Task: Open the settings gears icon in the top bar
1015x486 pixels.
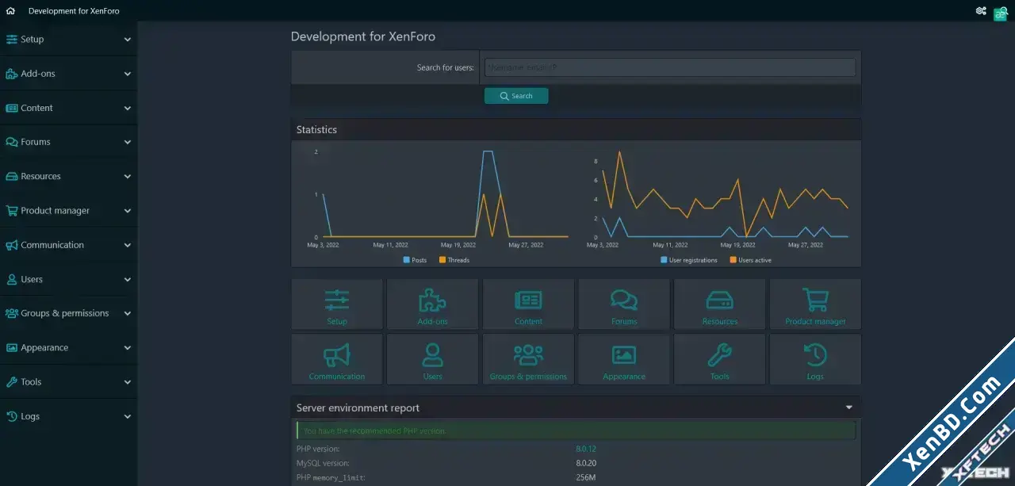Action: tap(981, 11)
